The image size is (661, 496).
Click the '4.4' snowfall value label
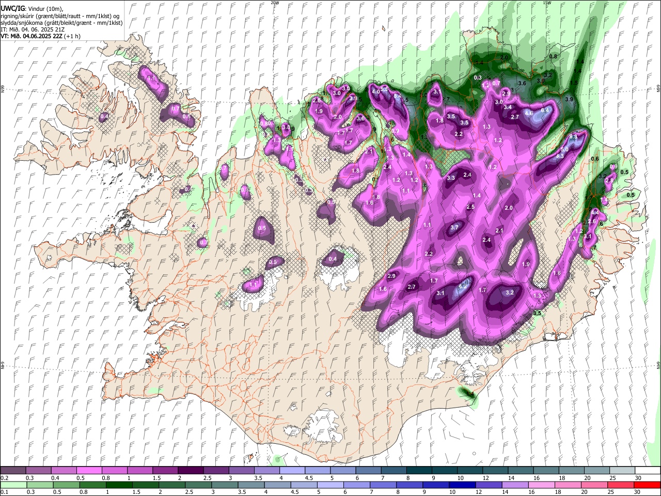coord(594,212)
